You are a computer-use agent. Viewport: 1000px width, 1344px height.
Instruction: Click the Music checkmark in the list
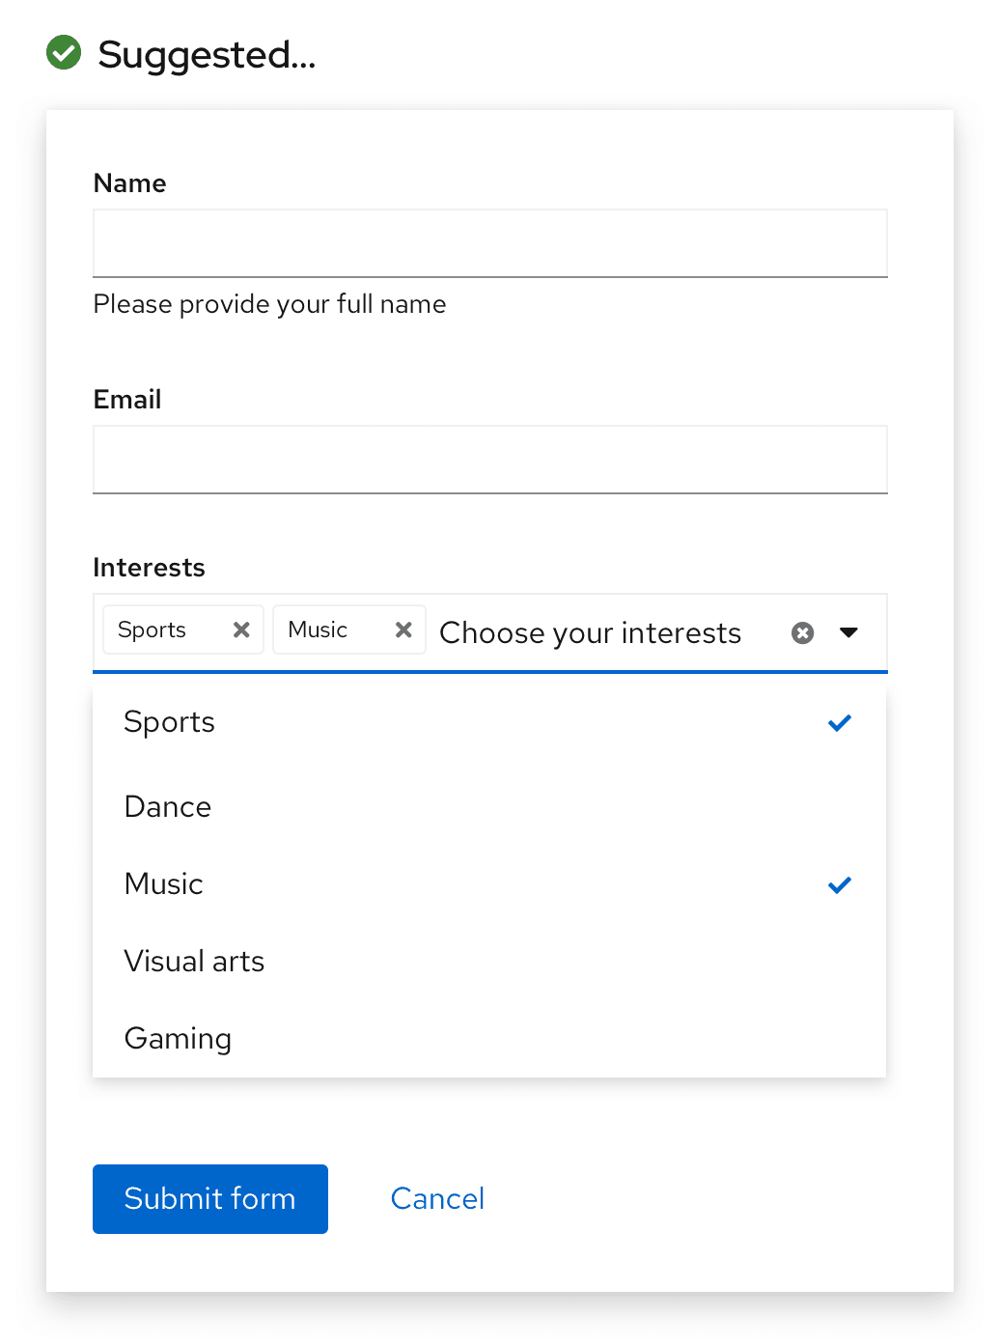point(840,884)
